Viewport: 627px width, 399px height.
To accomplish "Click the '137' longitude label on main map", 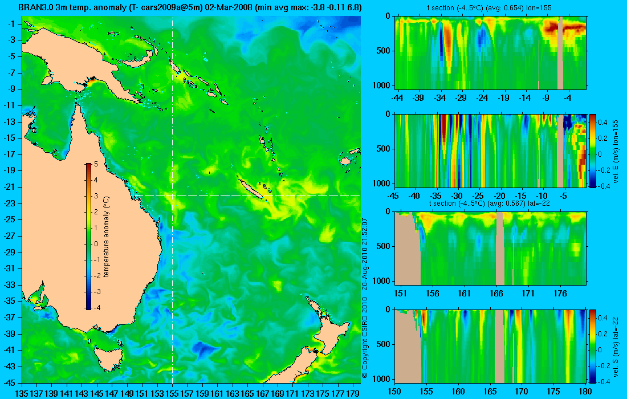I will 36,394.
